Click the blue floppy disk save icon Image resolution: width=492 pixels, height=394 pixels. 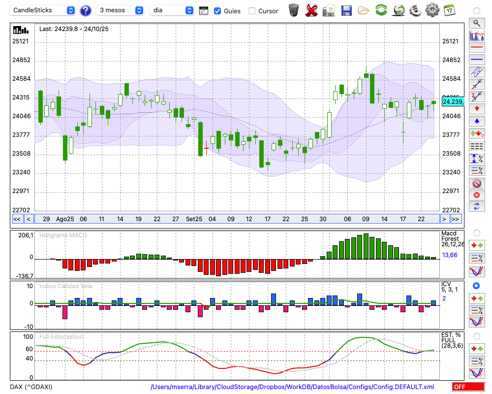(x=346, y=10)
